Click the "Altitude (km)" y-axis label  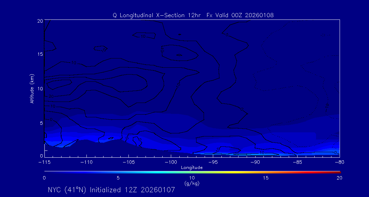(32, 88)
